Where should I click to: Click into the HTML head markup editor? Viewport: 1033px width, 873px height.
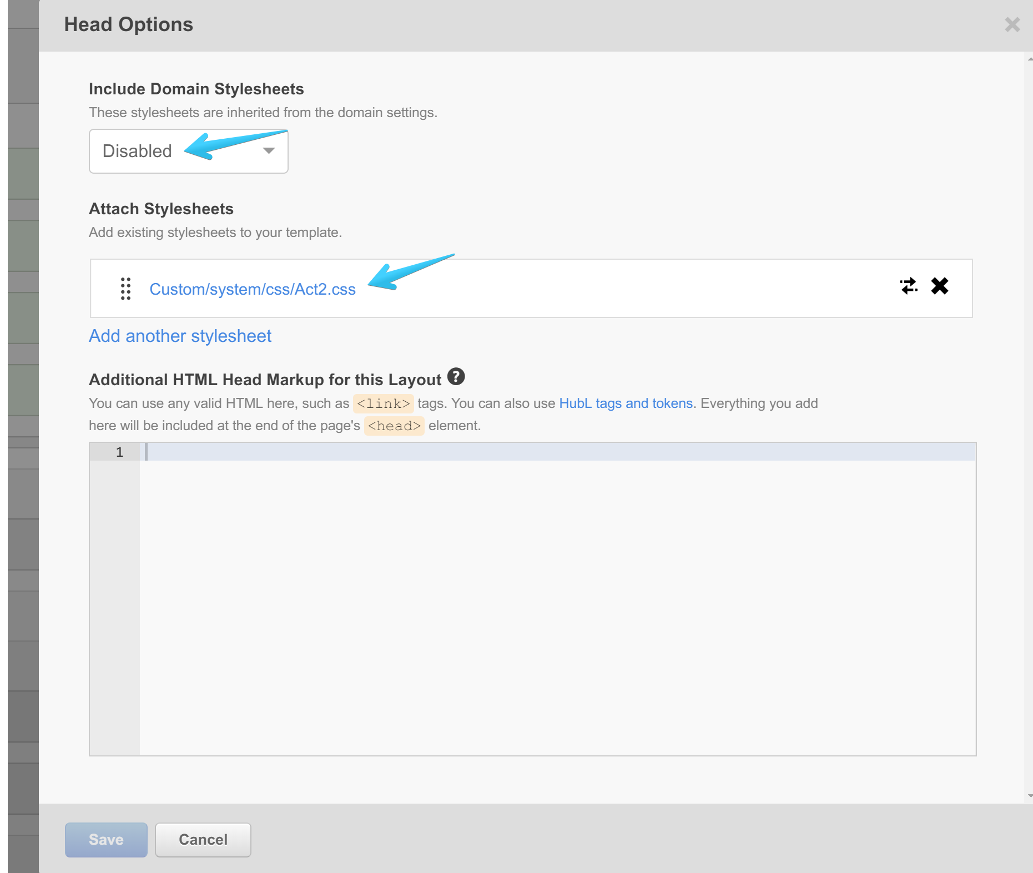(557, 599)
